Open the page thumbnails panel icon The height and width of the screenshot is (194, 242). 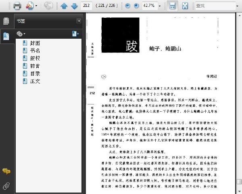(6, 21)
